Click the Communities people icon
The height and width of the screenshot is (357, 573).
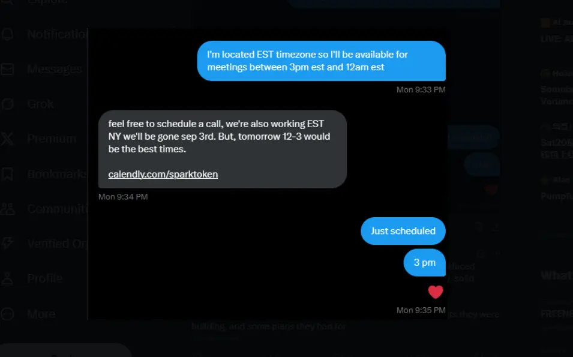(x=8, y=209)
